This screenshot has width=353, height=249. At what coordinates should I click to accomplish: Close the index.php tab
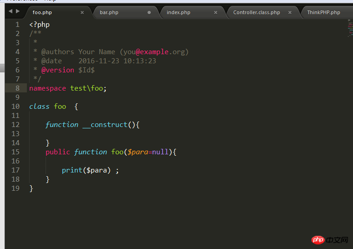[216, 12]
